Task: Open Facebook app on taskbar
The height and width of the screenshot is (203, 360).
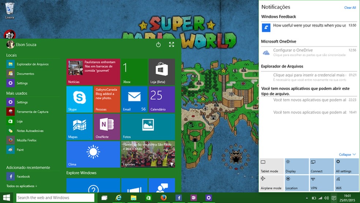Action: [x=179, y=198]
